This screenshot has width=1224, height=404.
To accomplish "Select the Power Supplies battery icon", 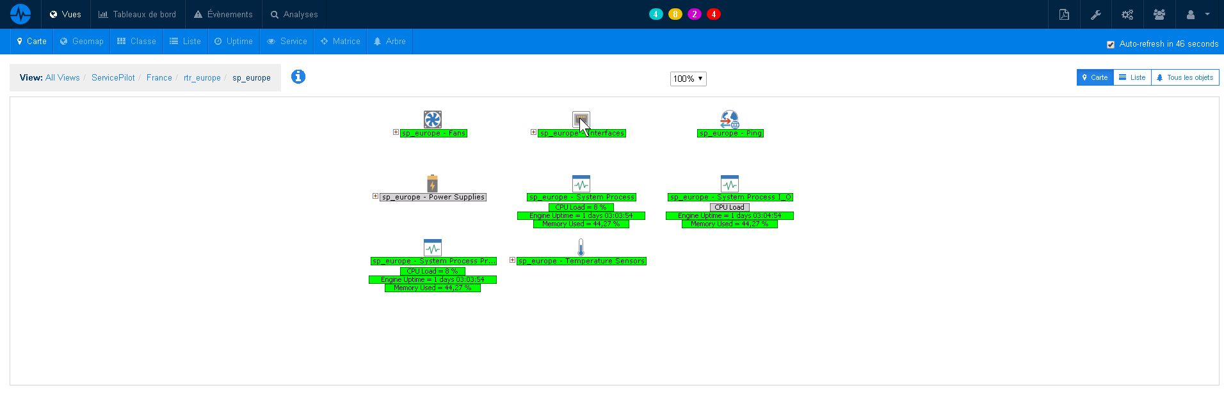I will pos(433,183).
